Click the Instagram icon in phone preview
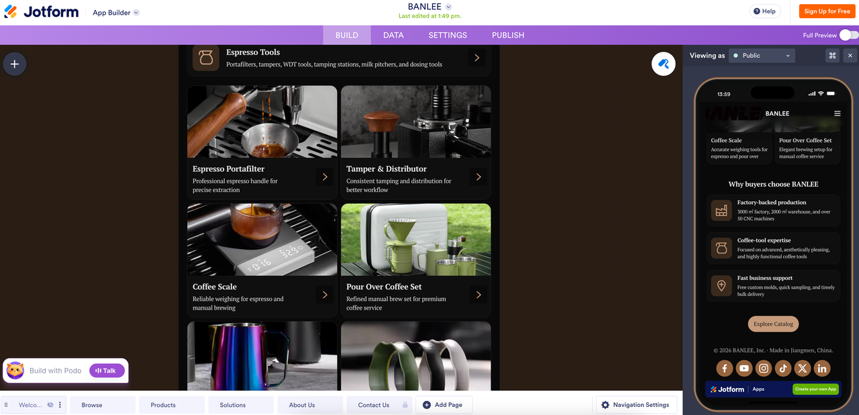Screen dimensions: 859x415 (764, 368)
